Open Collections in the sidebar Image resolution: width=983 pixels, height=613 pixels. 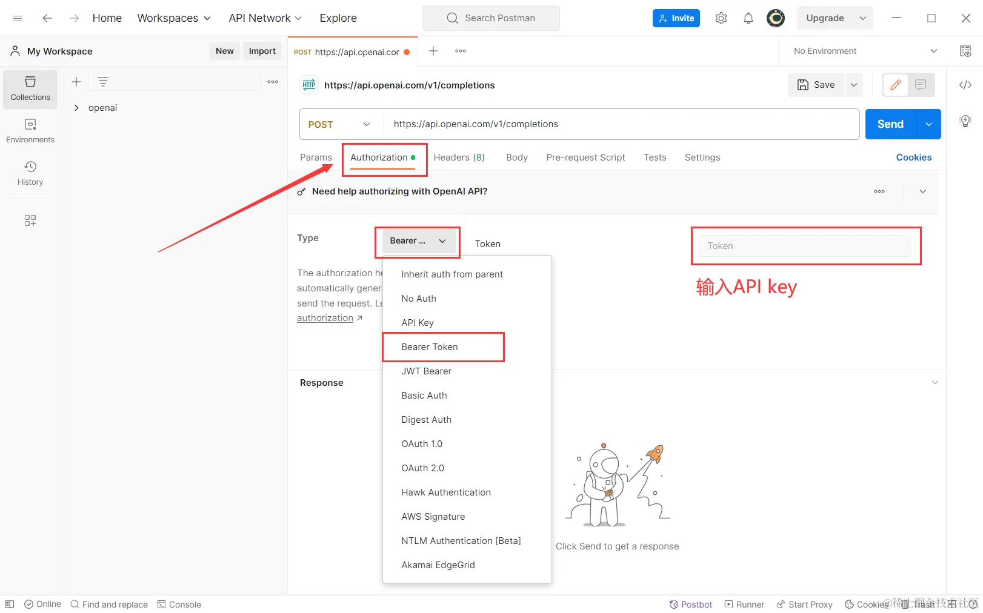[x=30, y=89]
